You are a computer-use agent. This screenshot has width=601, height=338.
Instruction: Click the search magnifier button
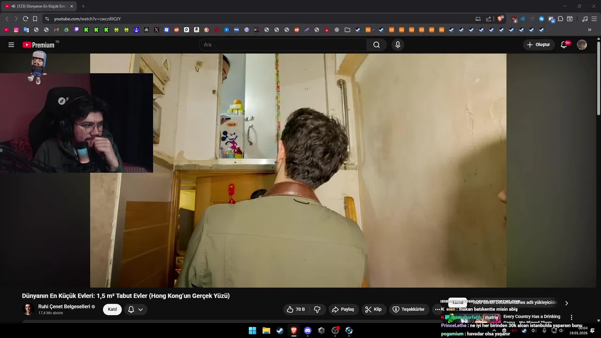[377, 45]
